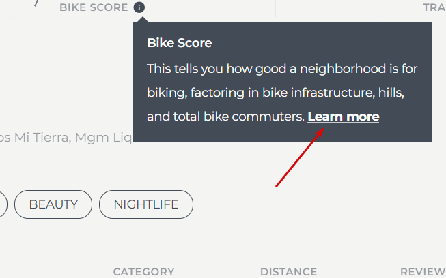The image size is (446, 278).
Task: Click the bike score gauge arc at top left
Action: click(36, 3)
